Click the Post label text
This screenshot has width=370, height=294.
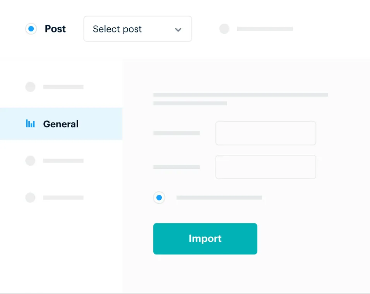tap(55, 29)
